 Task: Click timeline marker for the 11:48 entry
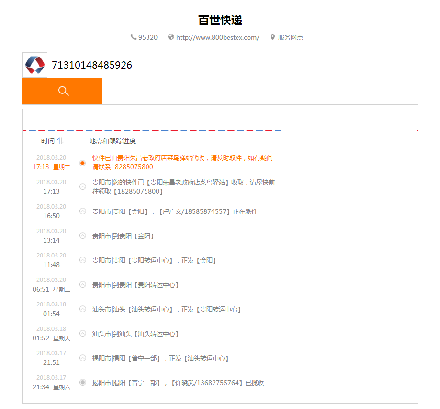pyautogui.click(x=82, y=260)
